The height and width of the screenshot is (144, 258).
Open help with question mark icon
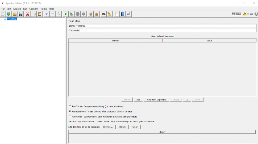(x=122, y=14)
